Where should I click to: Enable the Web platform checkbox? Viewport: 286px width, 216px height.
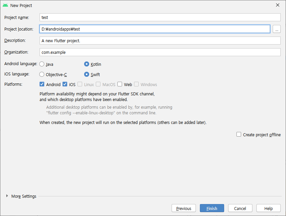[120, 84]
